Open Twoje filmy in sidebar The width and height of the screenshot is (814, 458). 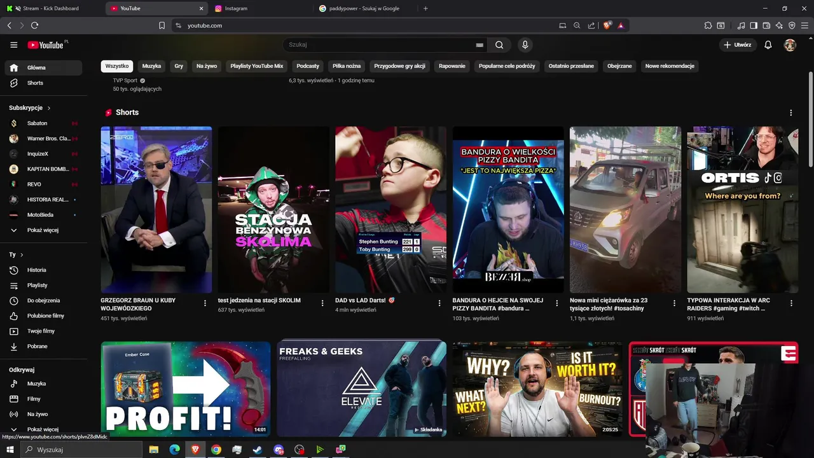click(x=43, y=331)
